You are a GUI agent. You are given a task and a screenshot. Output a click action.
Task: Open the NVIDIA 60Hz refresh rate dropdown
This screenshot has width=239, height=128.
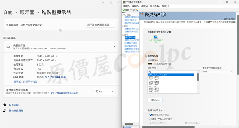(217, 72)
